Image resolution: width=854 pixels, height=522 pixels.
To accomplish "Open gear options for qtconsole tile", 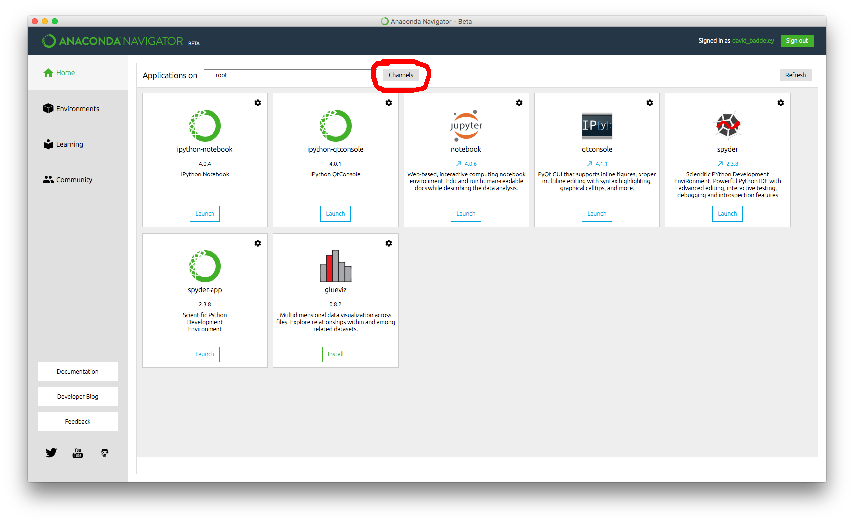I will [650, 103].
